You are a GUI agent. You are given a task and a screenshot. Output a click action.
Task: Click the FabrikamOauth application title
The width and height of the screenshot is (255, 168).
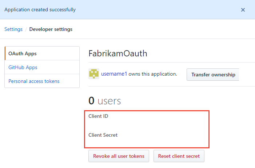click(118, 53)
